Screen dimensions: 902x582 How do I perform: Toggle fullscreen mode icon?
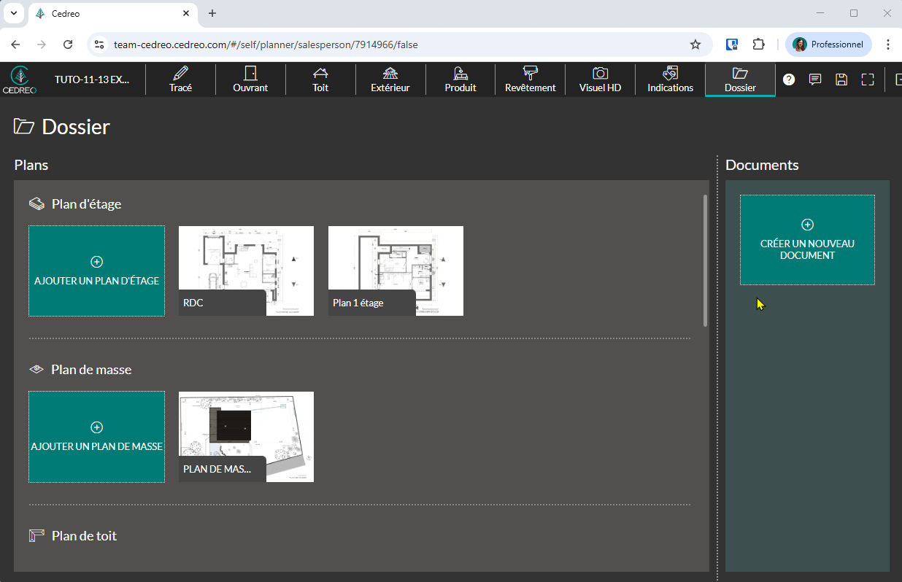pos(868,79)
